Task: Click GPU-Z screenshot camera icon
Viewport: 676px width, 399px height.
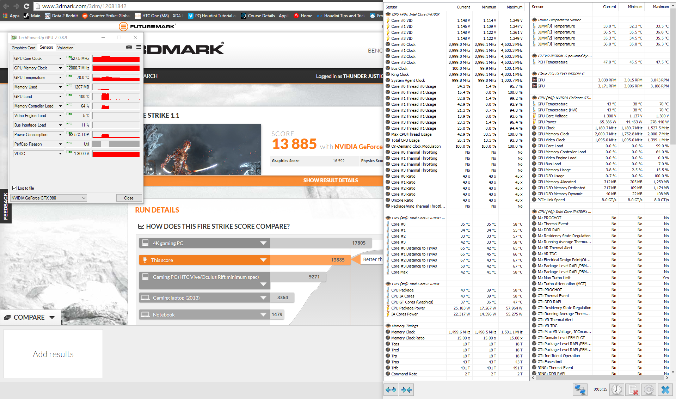Action: tap(129, 47)
